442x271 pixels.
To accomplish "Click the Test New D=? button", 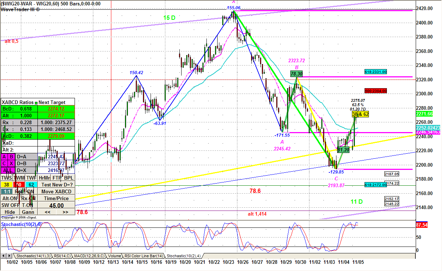I will [x=57, y=185].
